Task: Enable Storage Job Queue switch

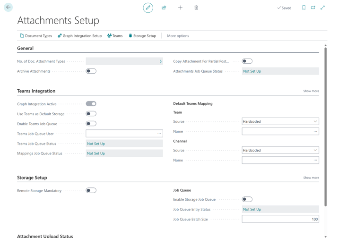Action: [247, 199]
